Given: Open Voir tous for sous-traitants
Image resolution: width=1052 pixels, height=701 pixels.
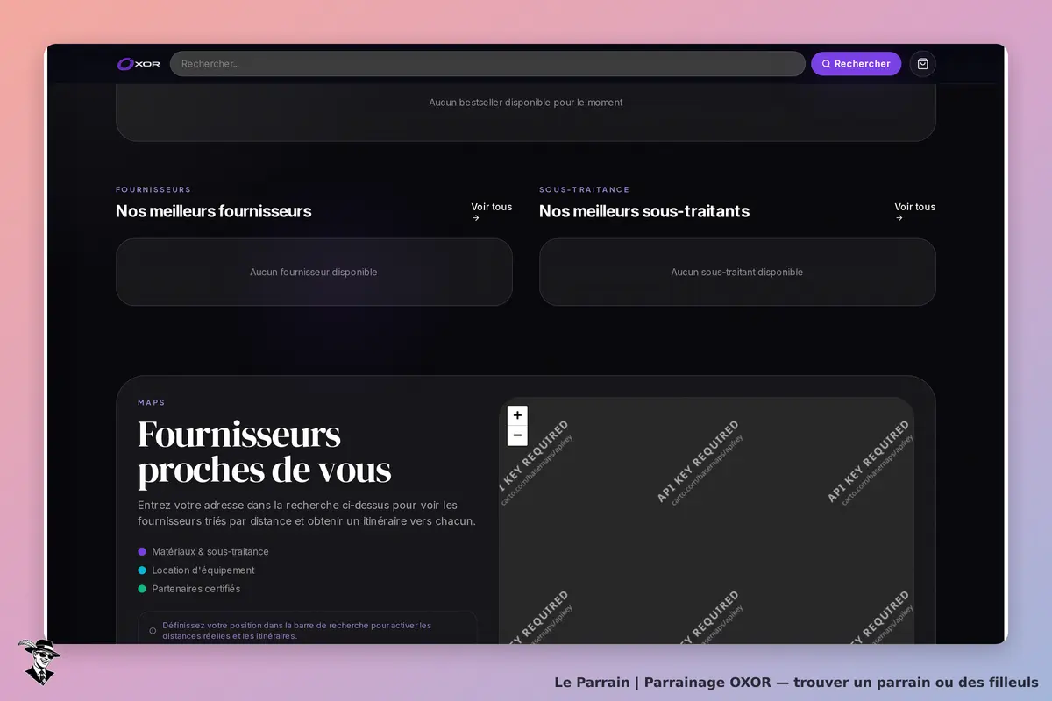Looking at the screenshot, I should tap(914, 211).
